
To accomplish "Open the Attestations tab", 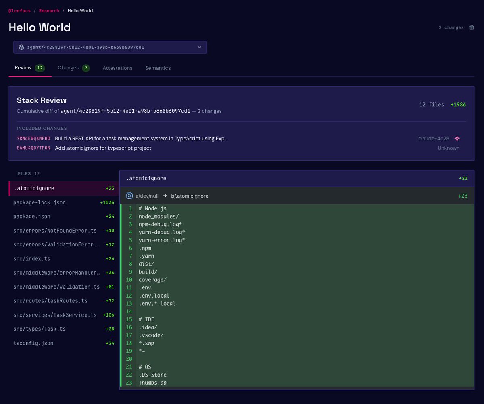I will click(x=117, y=68).
